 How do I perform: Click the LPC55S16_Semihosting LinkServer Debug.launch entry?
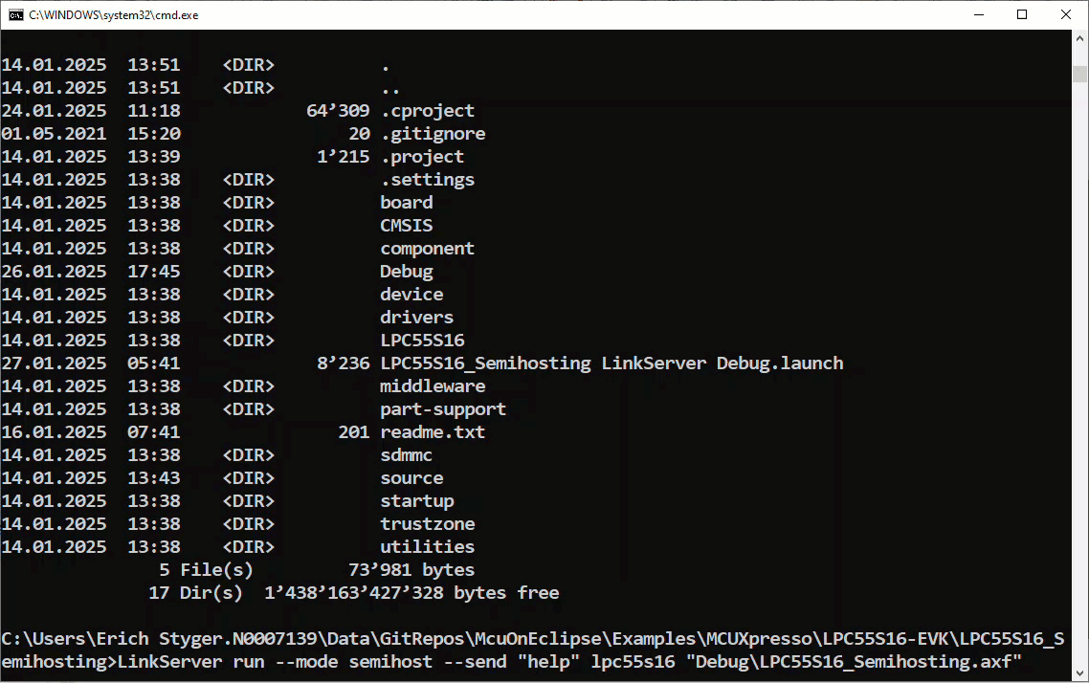click(x=611, y=364)
